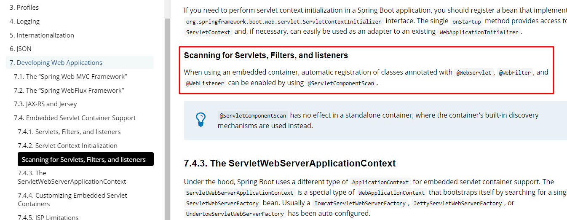
Task: Open 5. Internationalization in sidebar
Action: [42, 35]
